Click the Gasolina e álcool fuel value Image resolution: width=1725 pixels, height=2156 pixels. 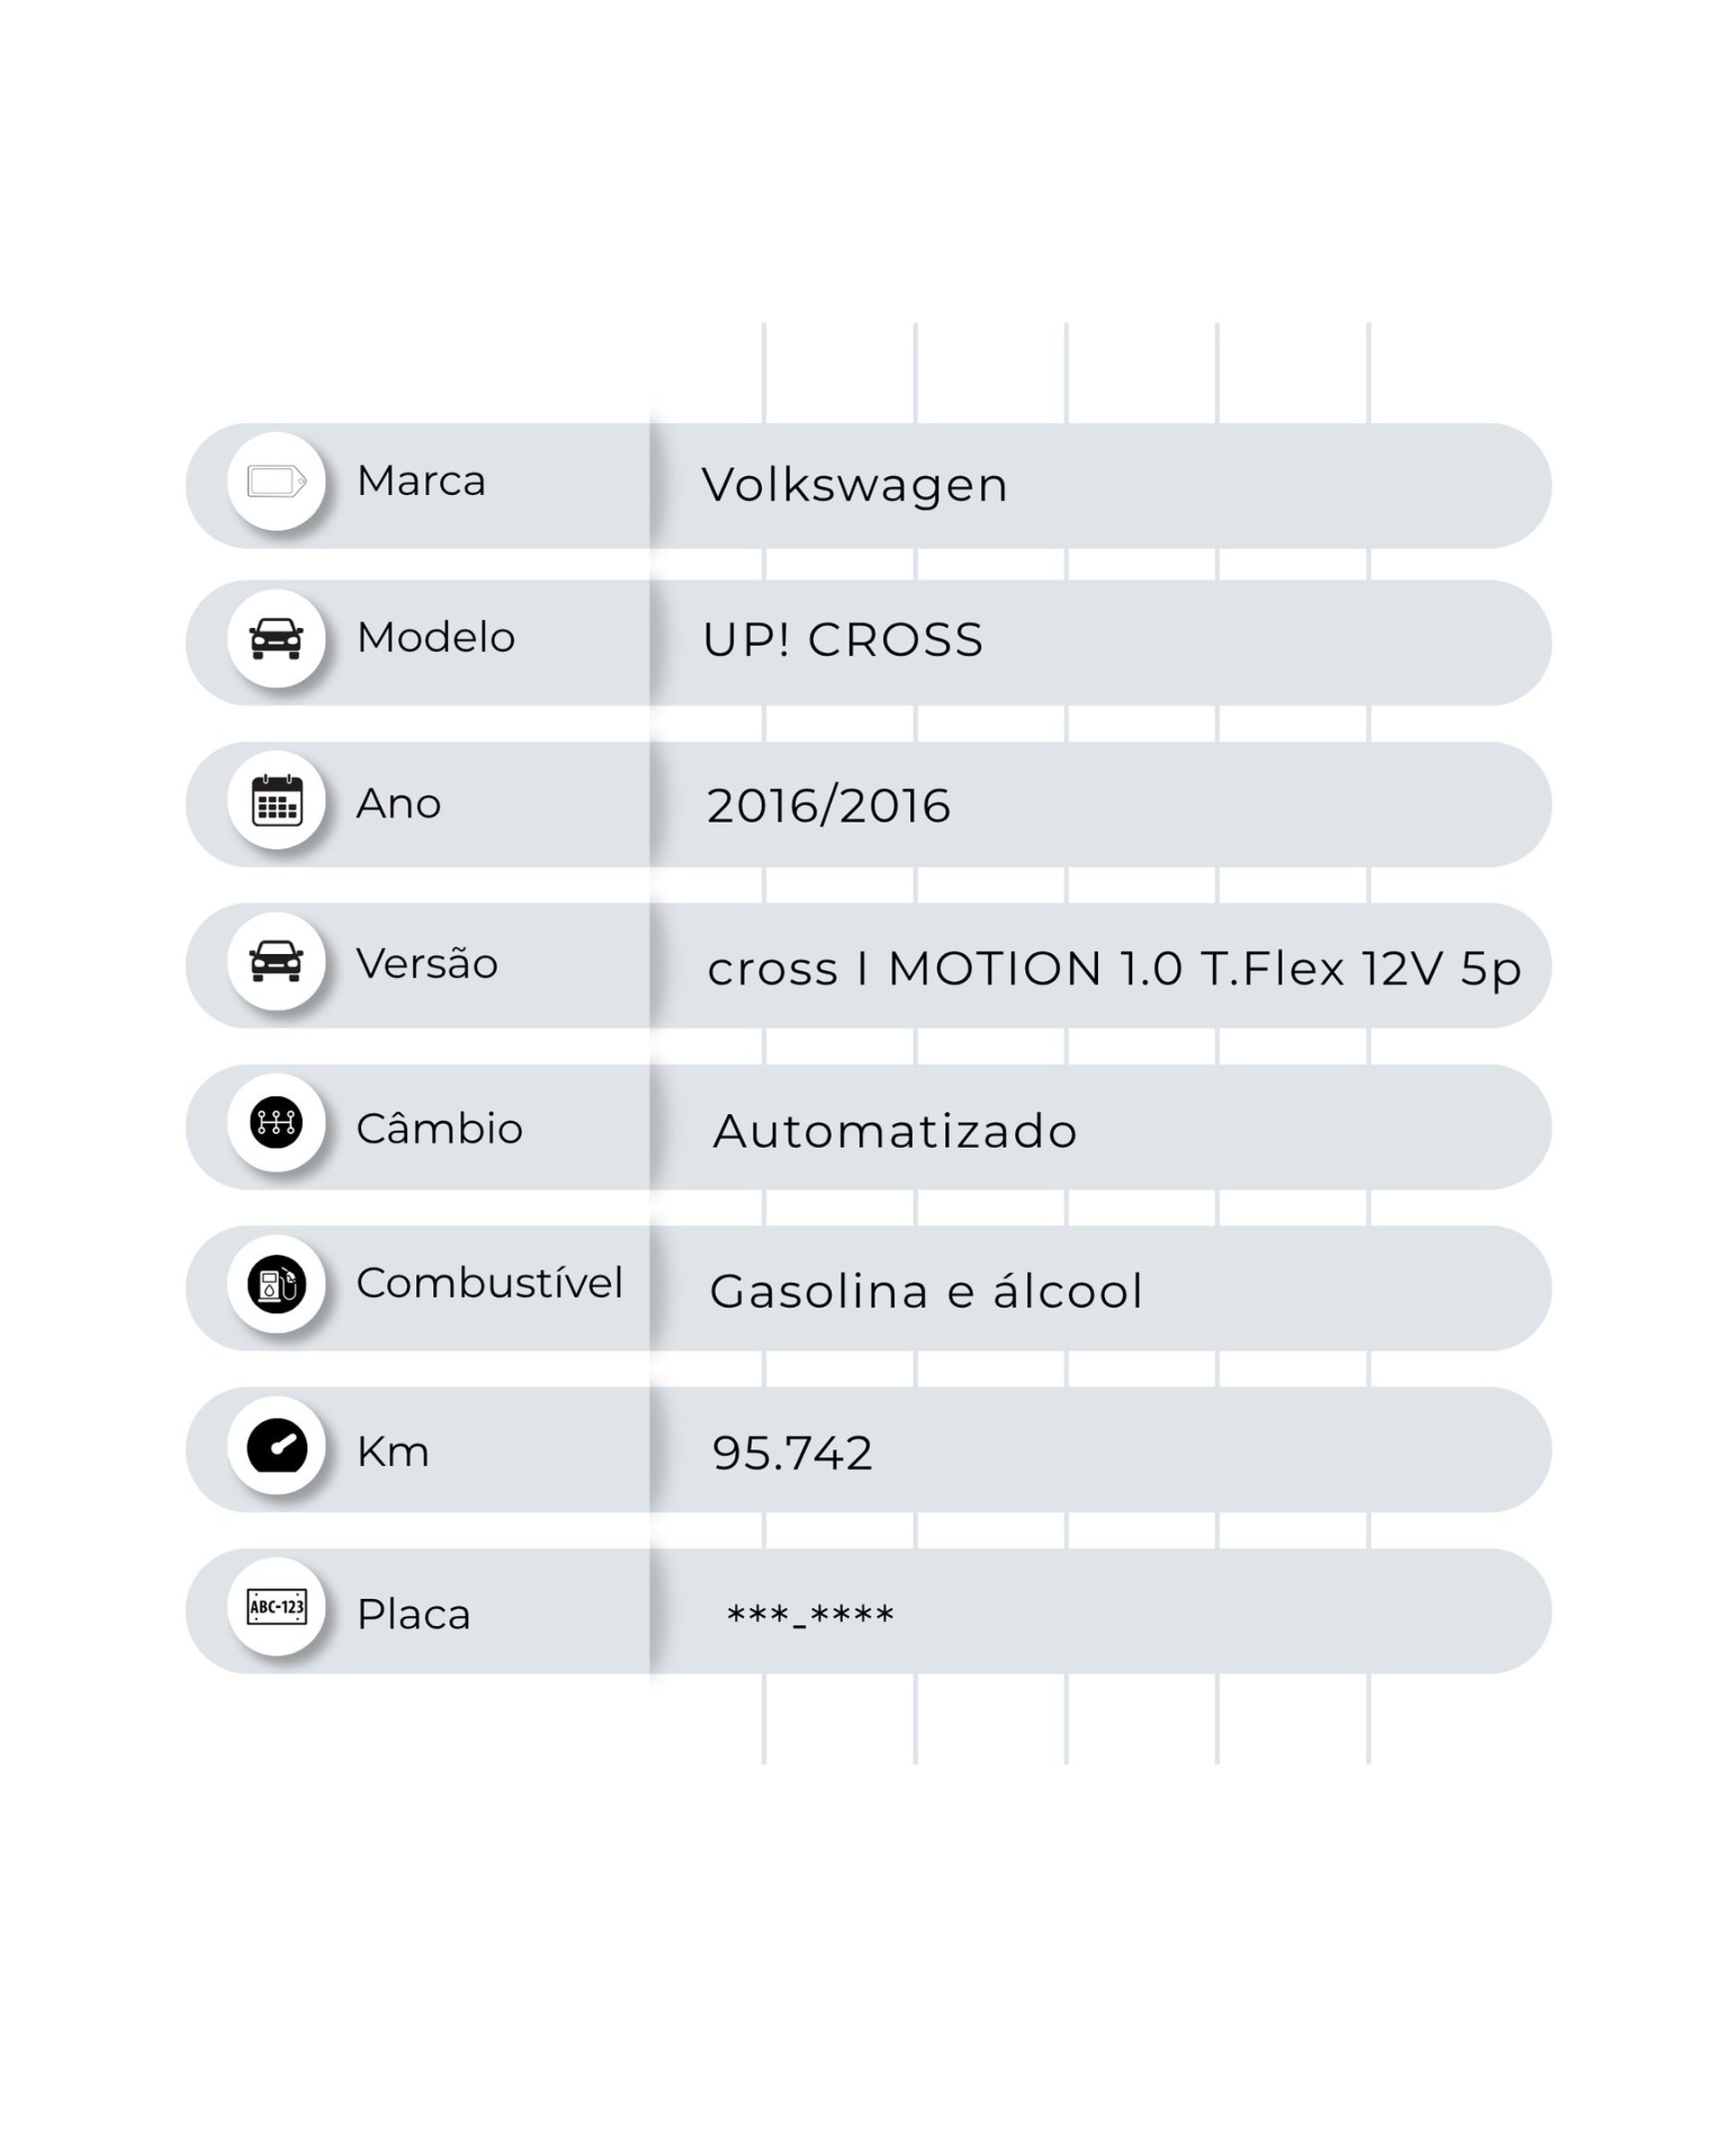pos(925,1291)
